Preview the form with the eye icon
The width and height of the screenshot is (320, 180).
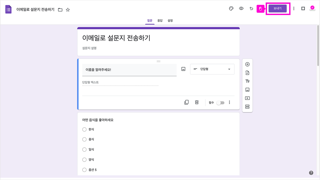[x=241, y=8]
